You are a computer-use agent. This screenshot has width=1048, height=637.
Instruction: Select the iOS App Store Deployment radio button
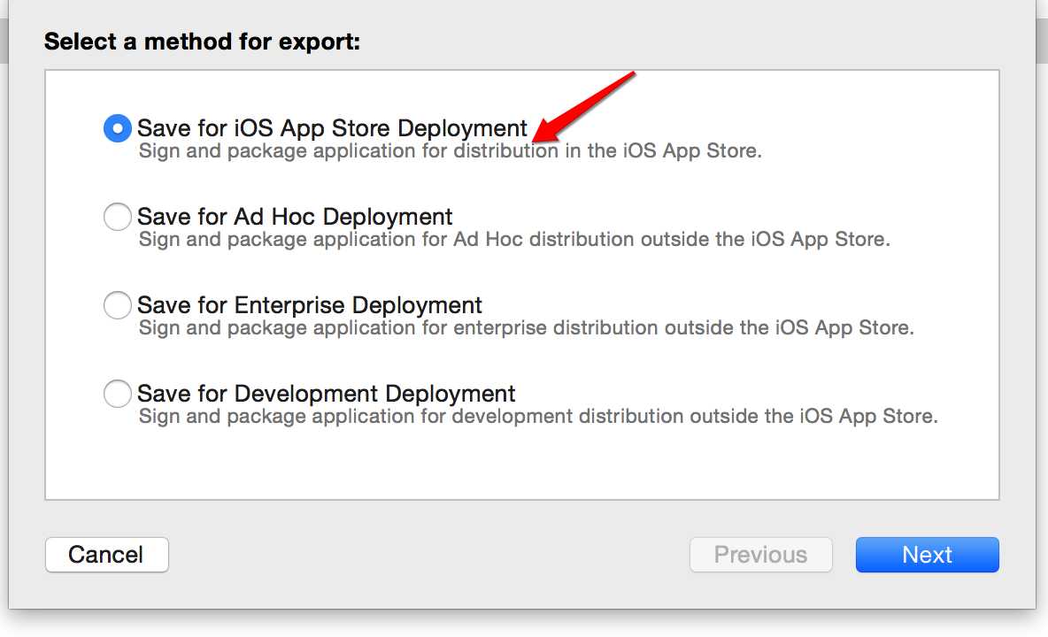point(117,127)
